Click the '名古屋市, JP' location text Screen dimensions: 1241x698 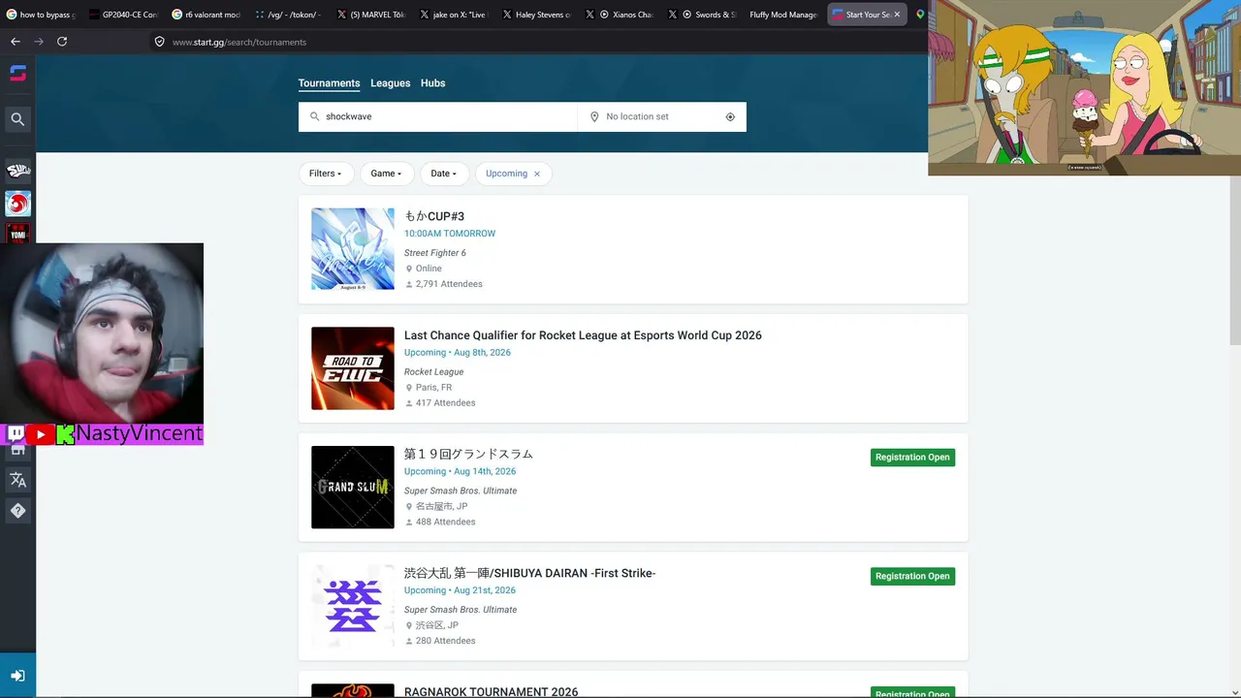441,506
